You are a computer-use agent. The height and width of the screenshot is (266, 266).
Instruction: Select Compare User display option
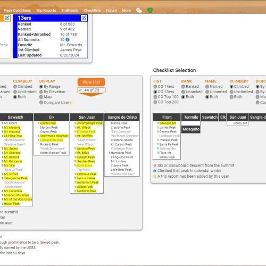[x=41, y=103]
